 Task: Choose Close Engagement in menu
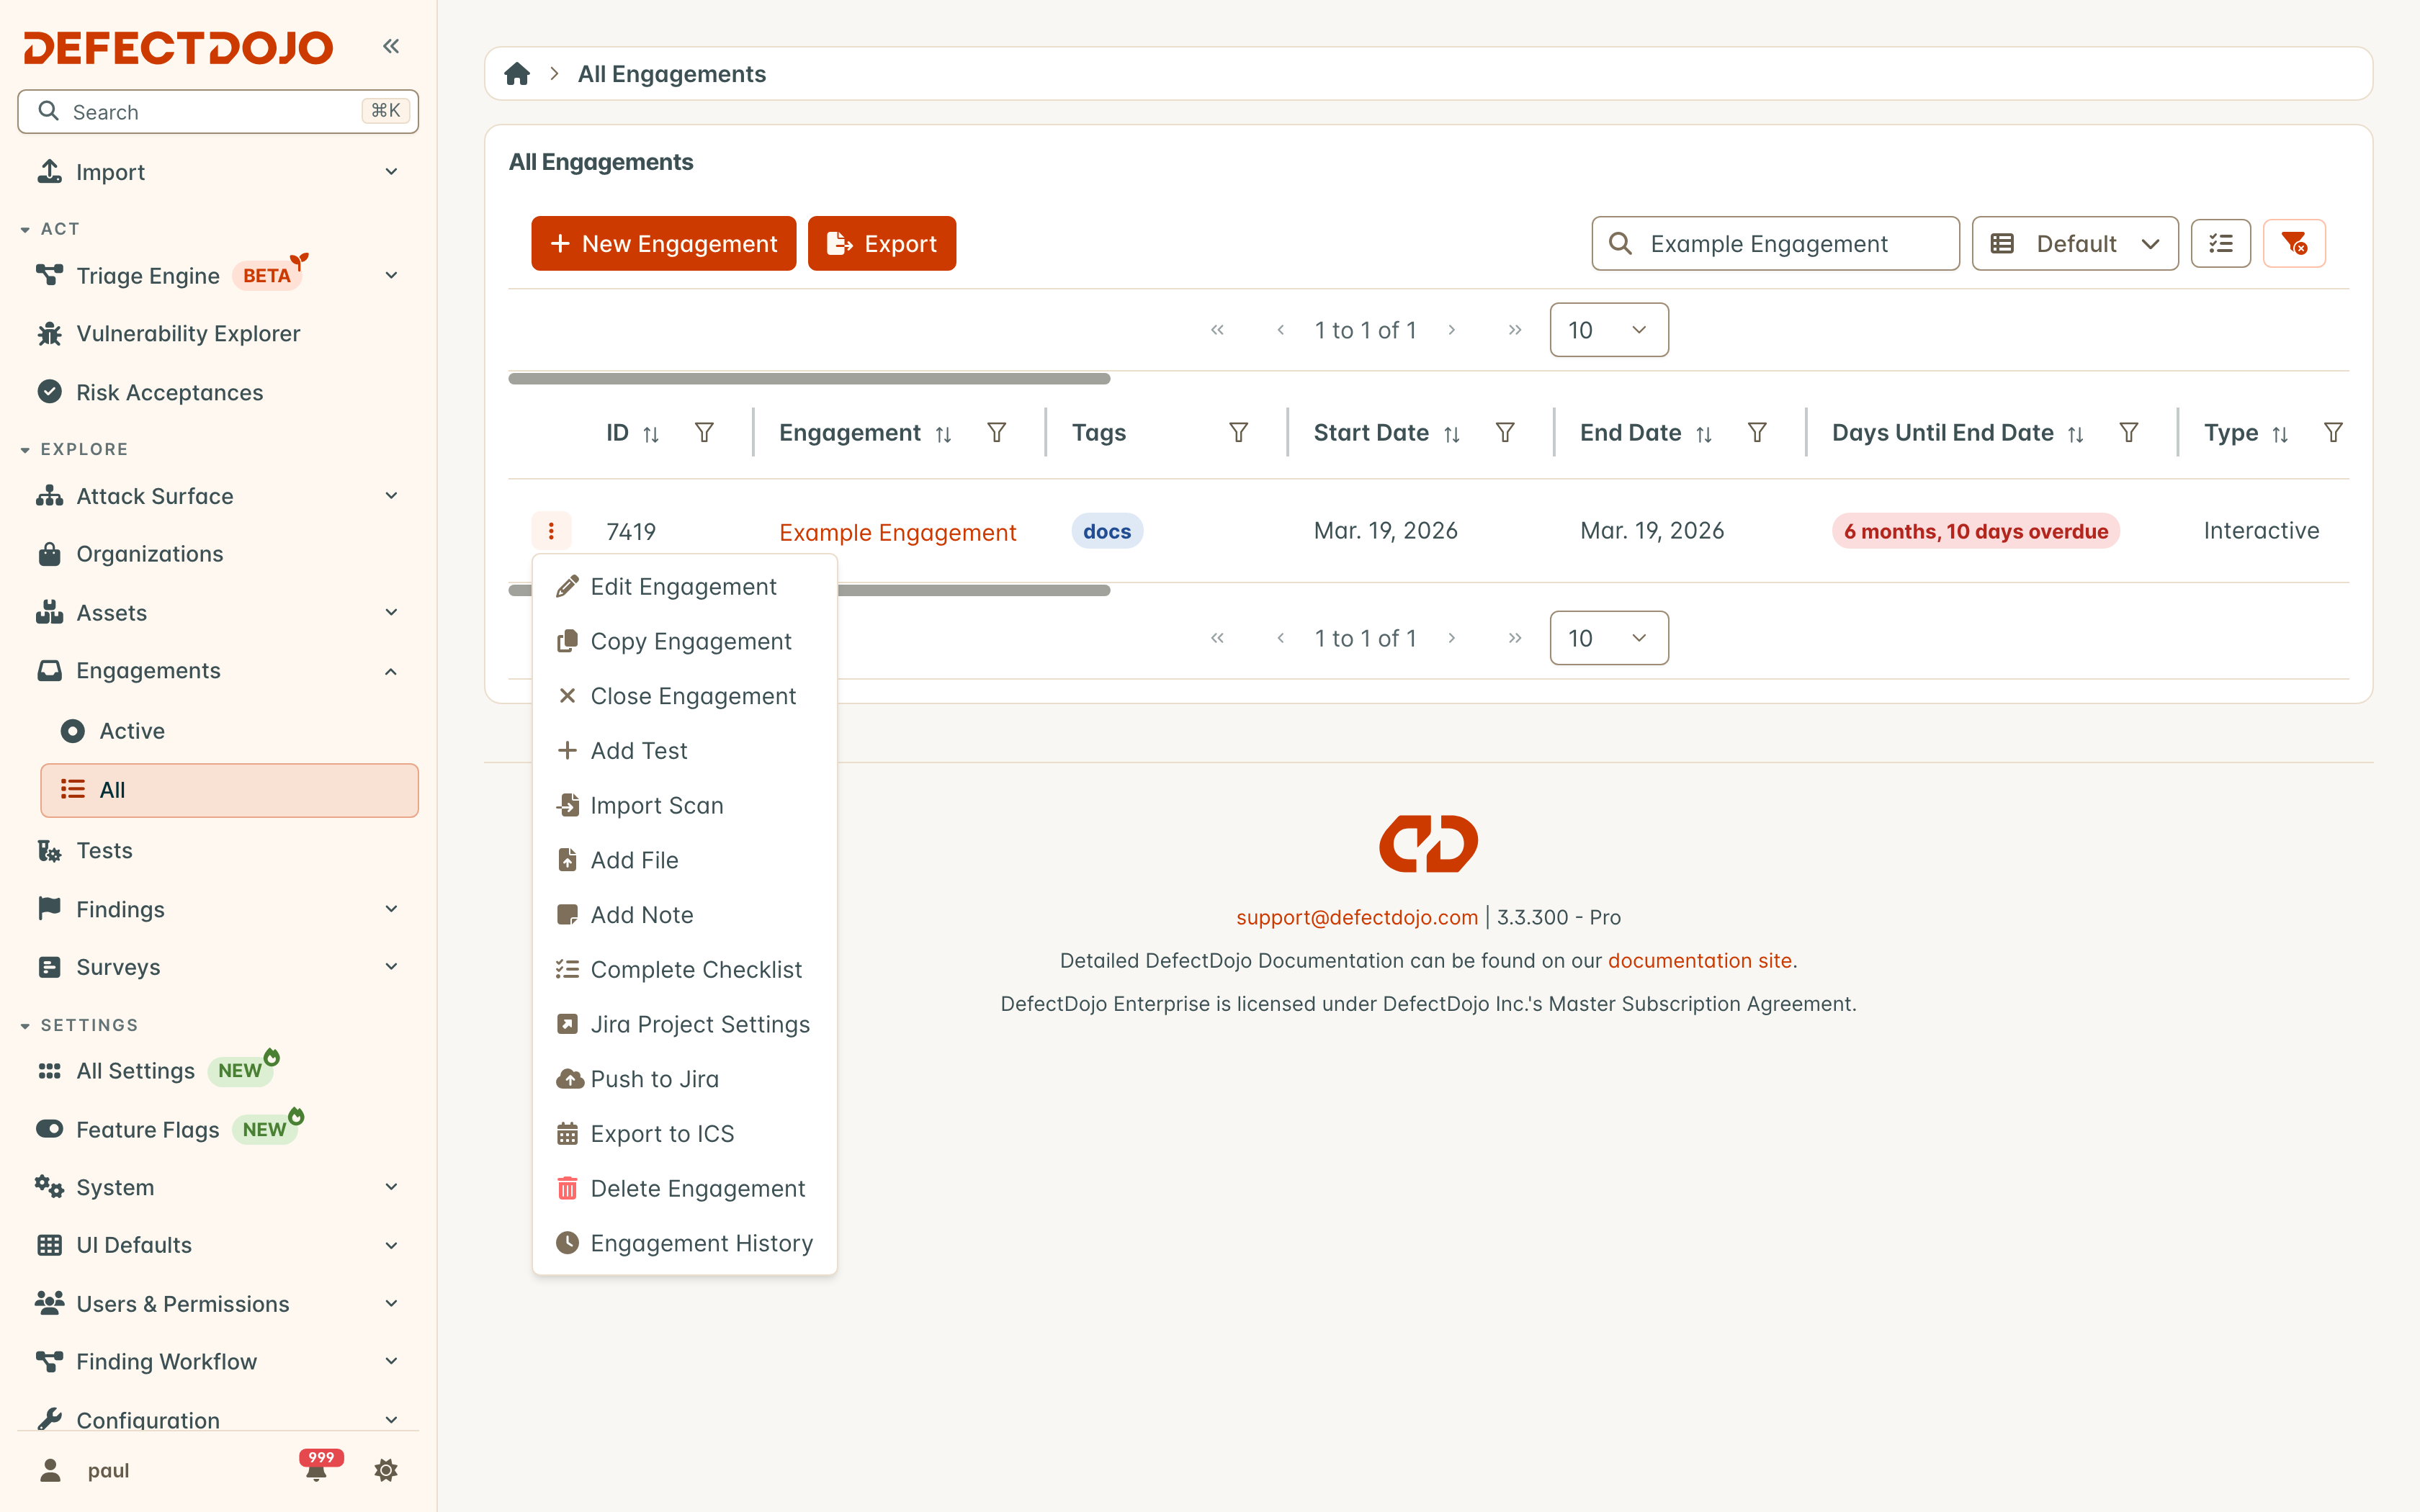(x=684, y=696)
